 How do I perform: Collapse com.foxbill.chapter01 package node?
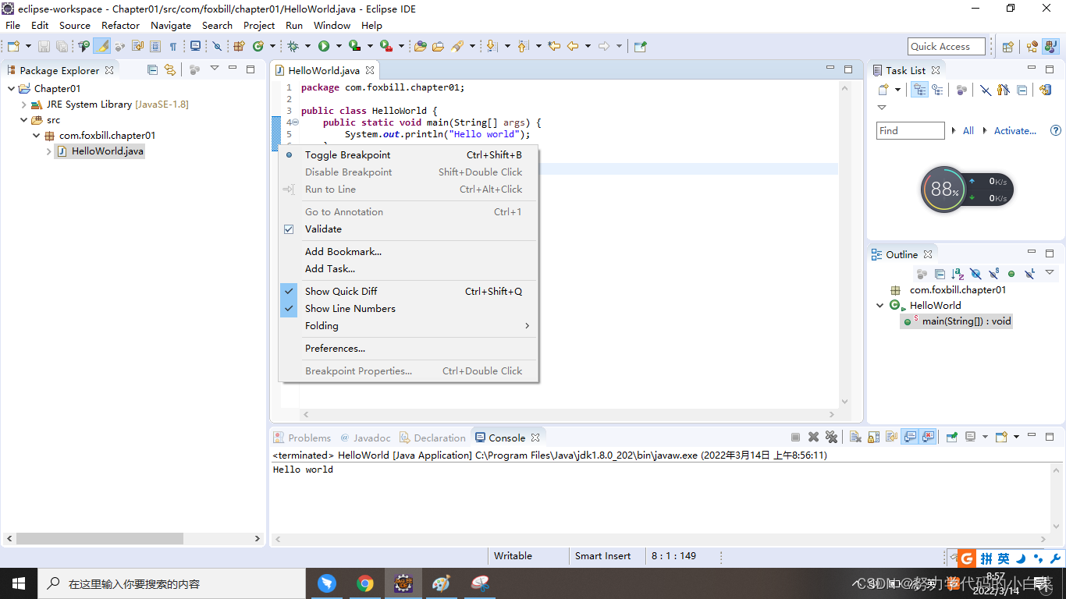pos(37,136)
